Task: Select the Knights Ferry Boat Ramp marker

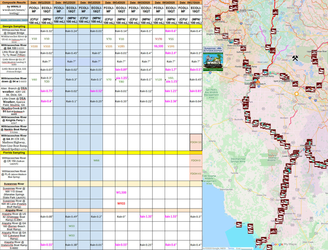Action: pos(217,30)
